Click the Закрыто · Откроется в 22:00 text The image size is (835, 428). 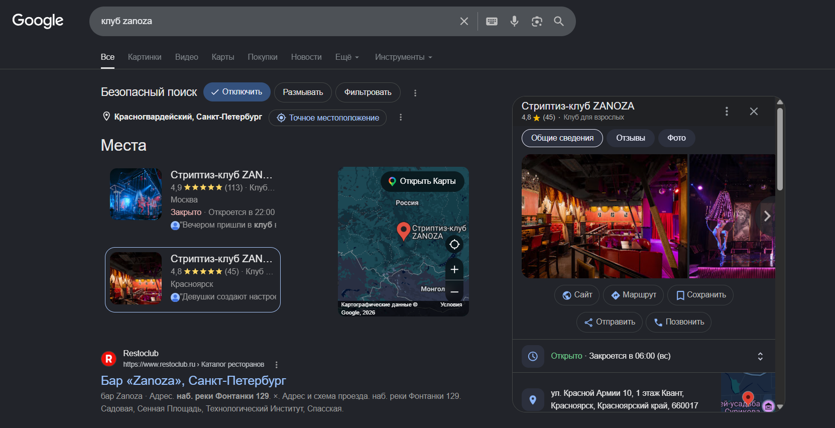point(223,212)
